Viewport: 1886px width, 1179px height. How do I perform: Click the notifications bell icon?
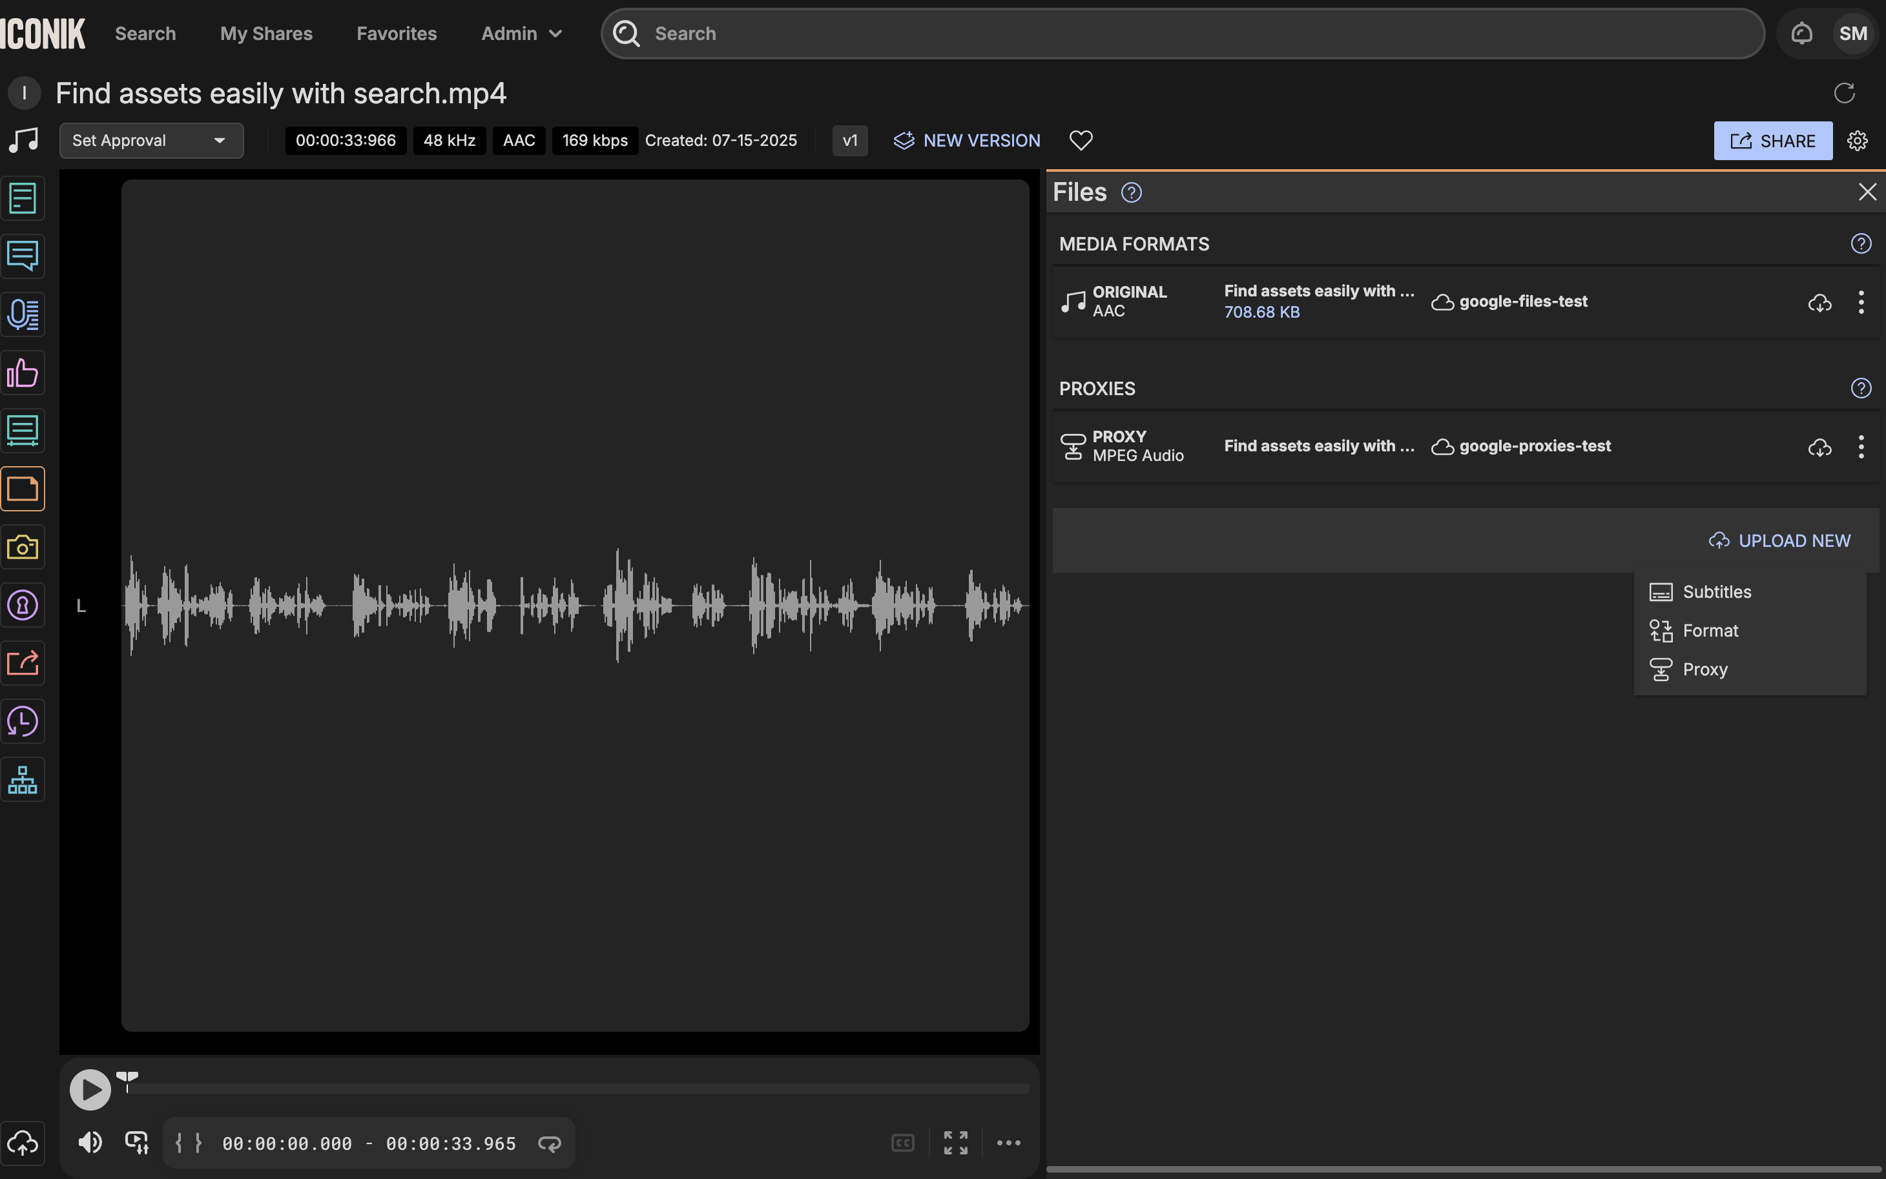click(x=1802, y=34)
